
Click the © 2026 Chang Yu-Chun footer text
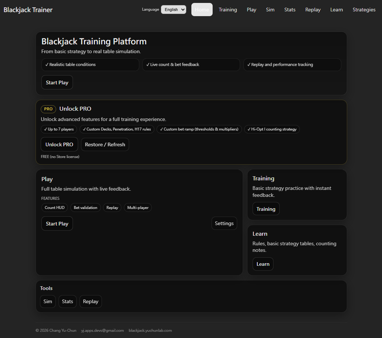pyautogui.click(x=56, y=330)
